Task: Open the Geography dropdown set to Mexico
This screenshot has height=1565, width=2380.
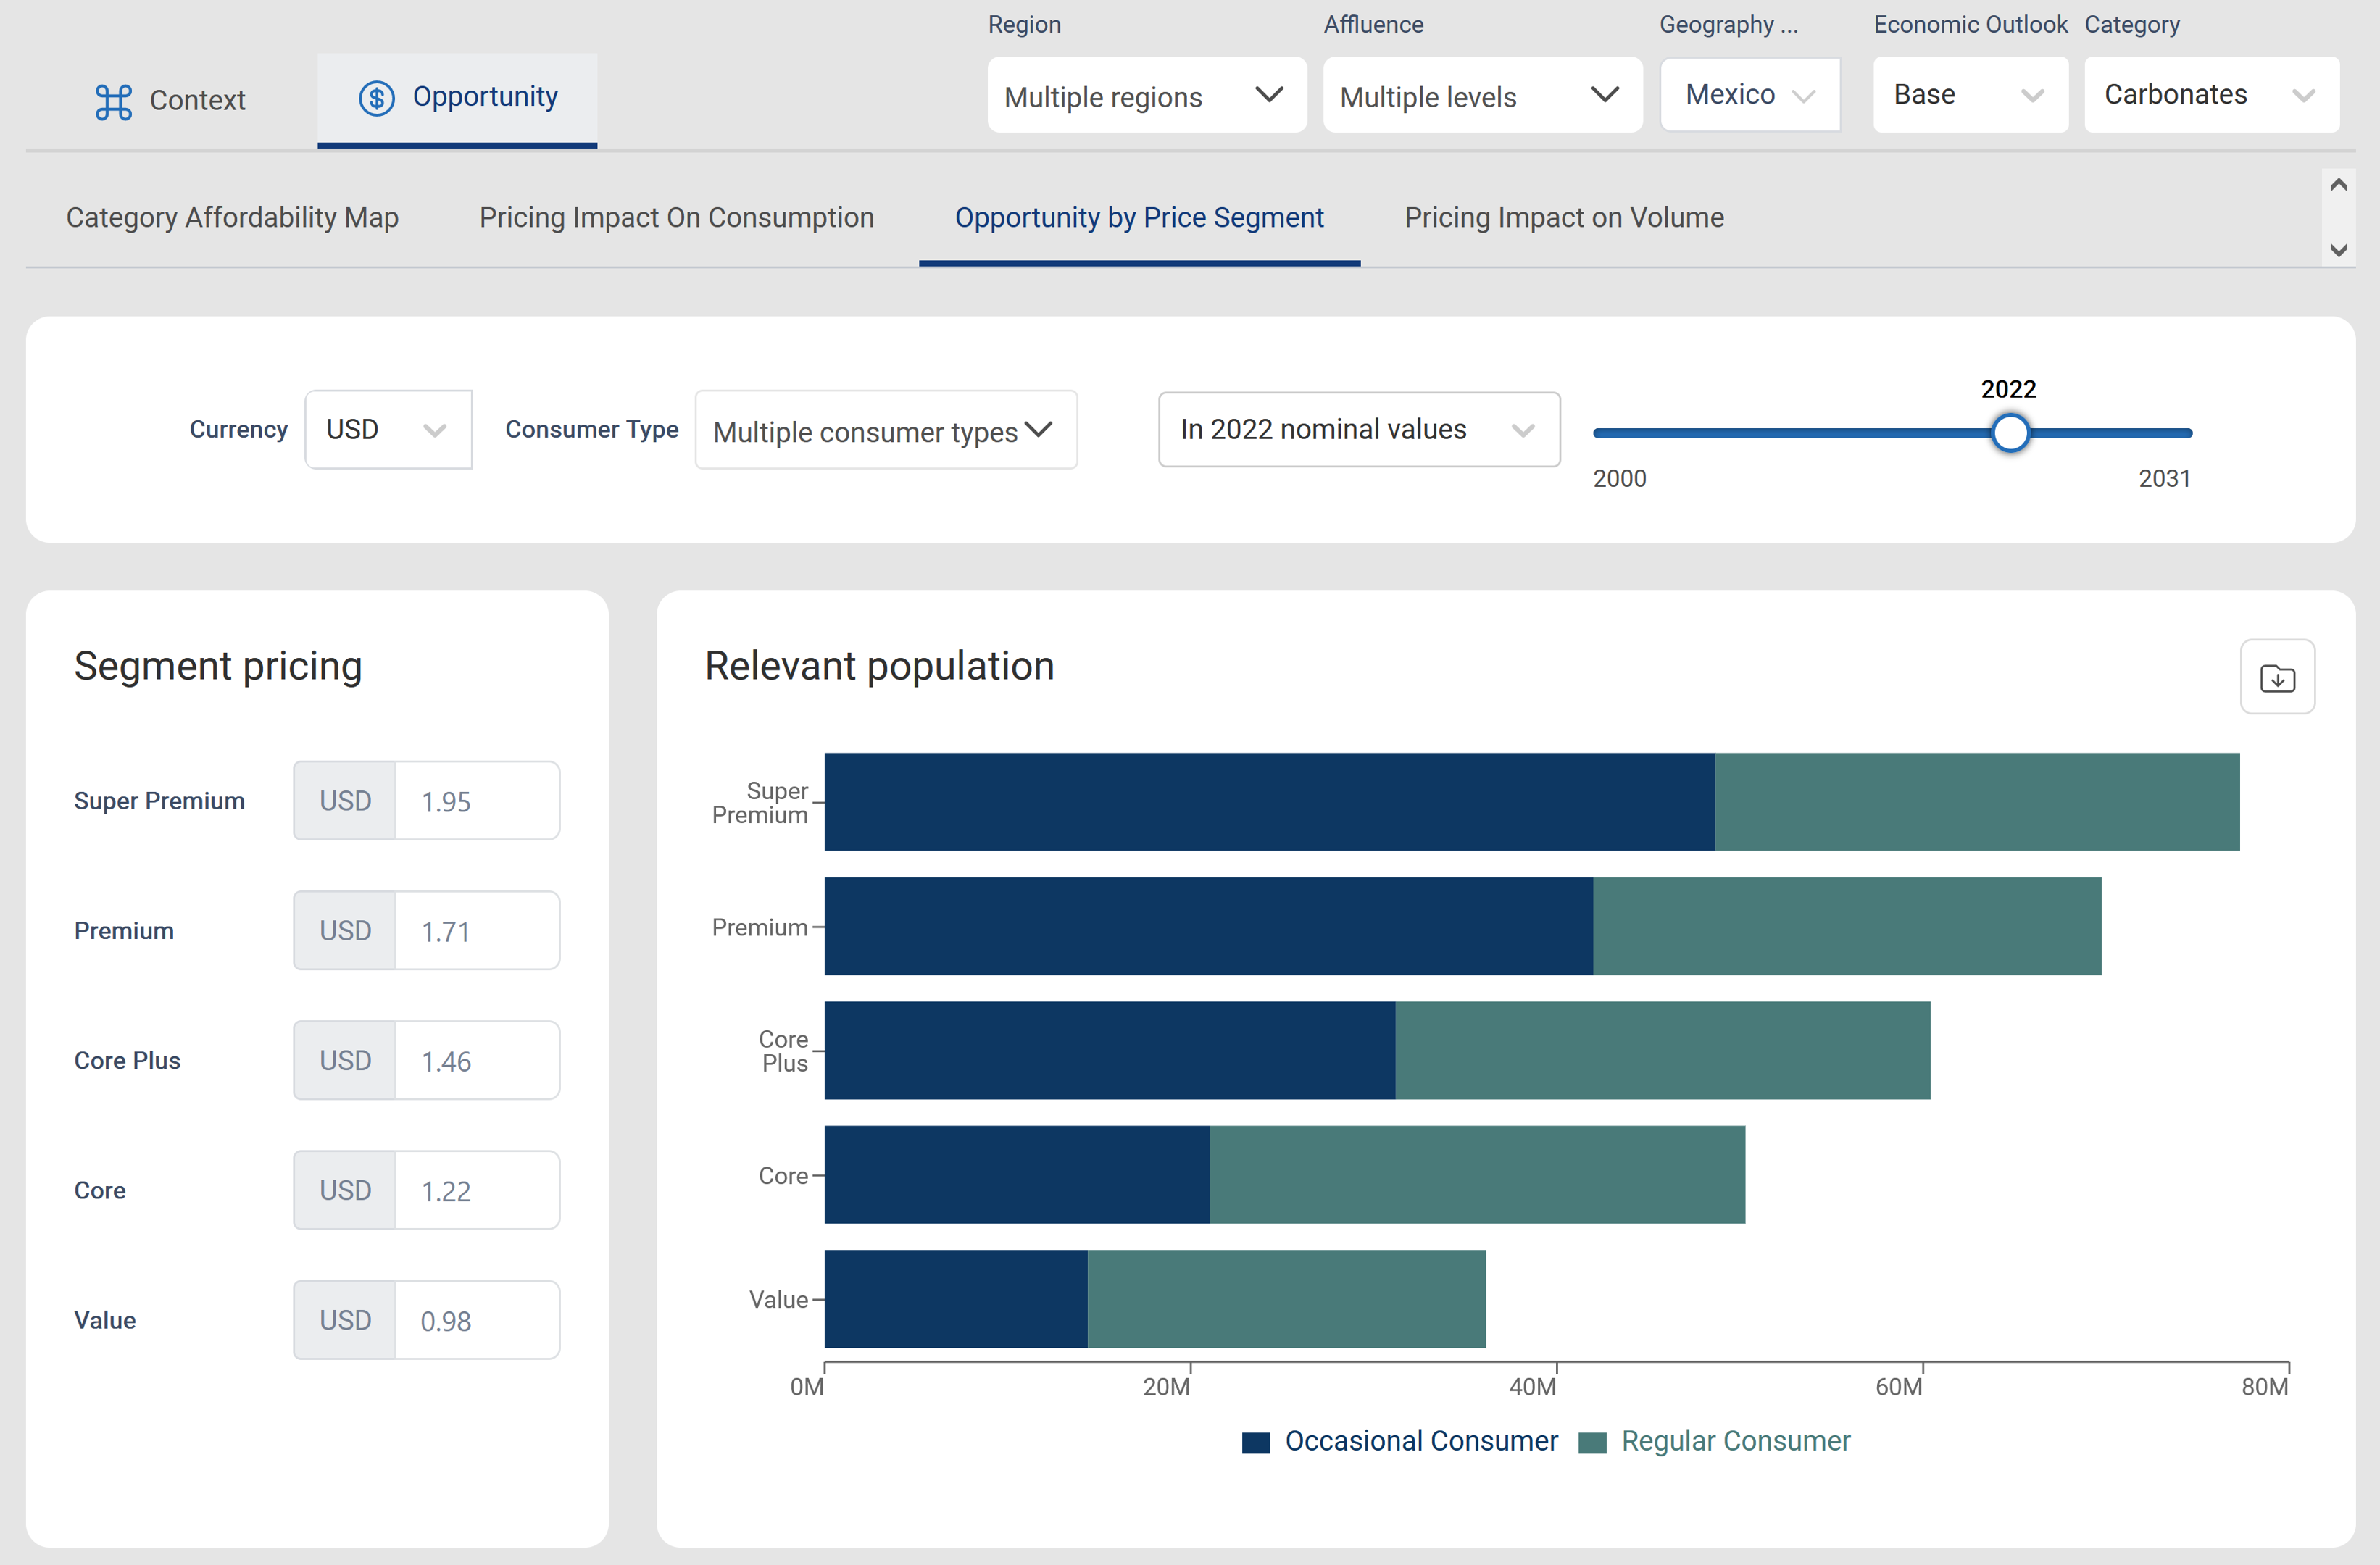Action: 1749,94
